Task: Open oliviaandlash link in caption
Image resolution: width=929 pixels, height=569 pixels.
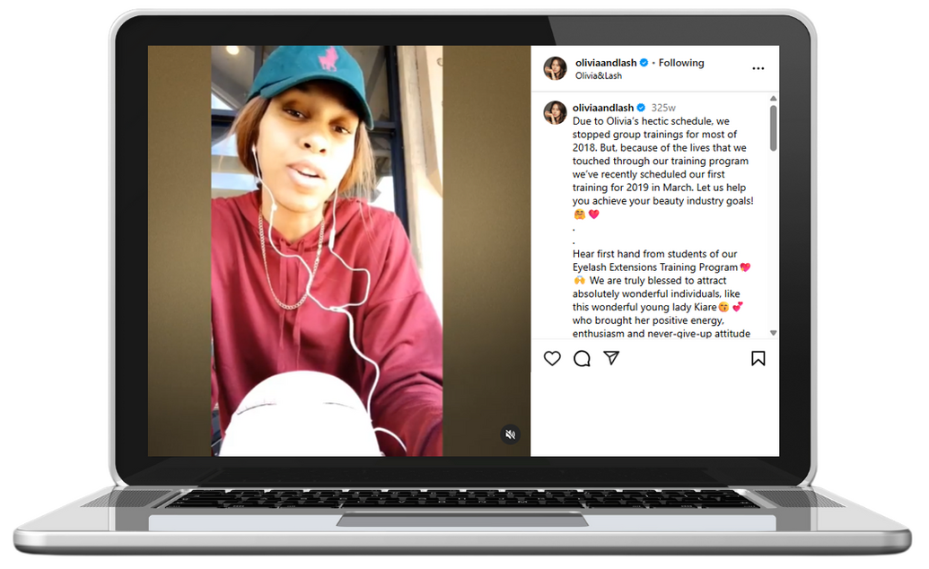Action: (602, 108)
